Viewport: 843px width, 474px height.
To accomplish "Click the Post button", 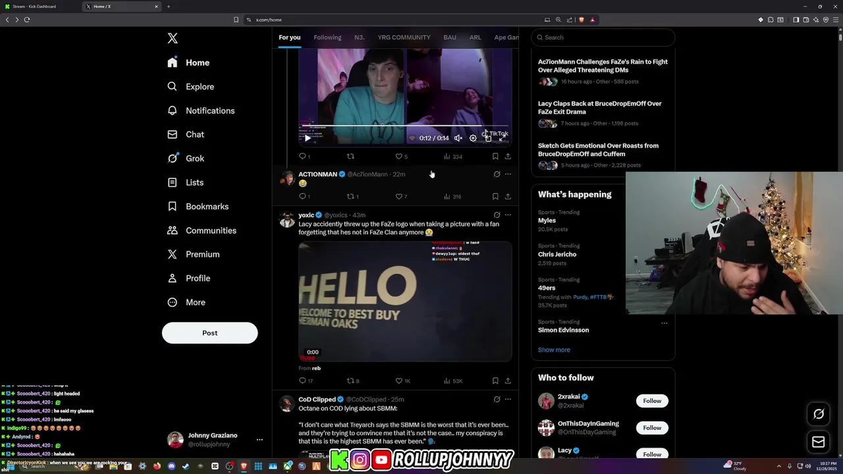I will pyautogui.click(x=209, y=332).
